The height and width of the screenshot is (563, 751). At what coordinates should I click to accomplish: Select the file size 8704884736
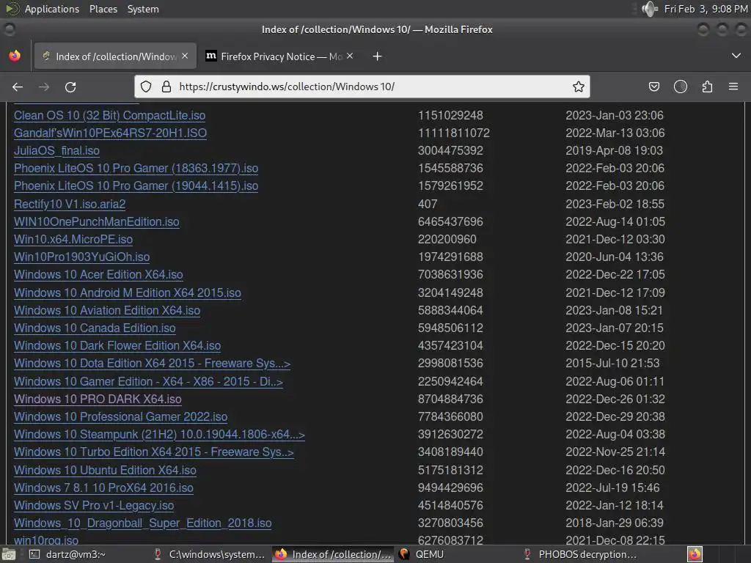tap(451, 400)
